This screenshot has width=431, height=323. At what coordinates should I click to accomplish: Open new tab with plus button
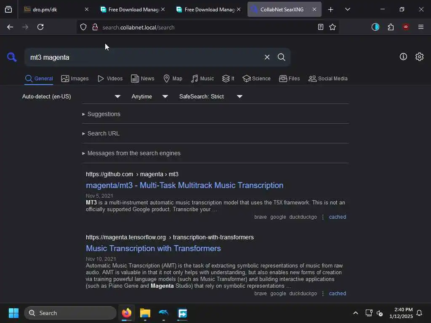coord(330,10)
